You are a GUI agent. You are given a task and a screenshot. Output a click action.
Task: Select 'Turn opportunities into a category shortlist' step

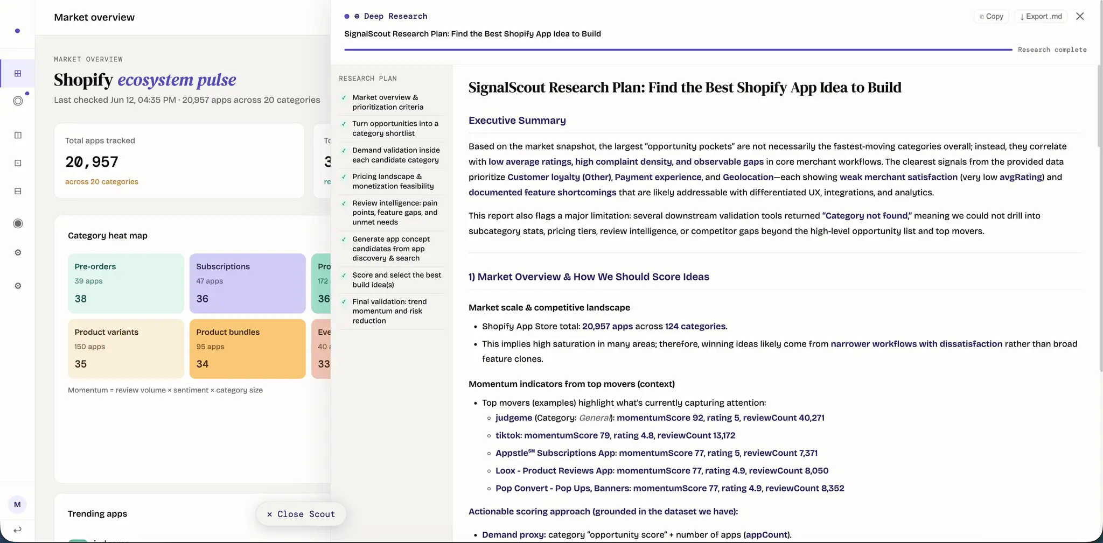pos(391,129)
